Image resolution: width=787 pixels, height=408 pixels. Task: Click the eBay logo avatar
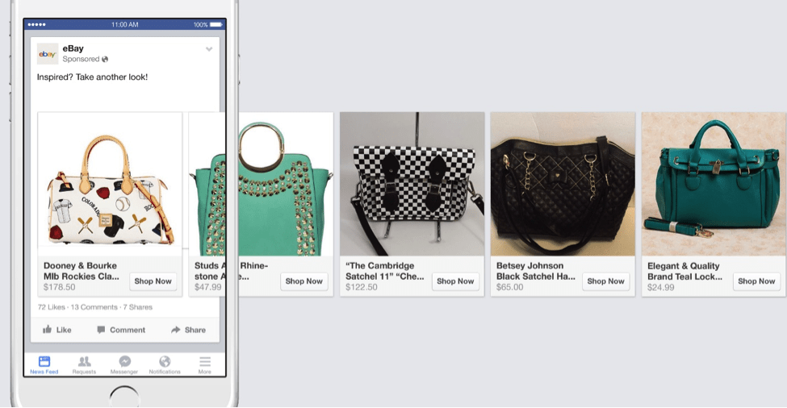pyautogui.click(x=48, y=53)
